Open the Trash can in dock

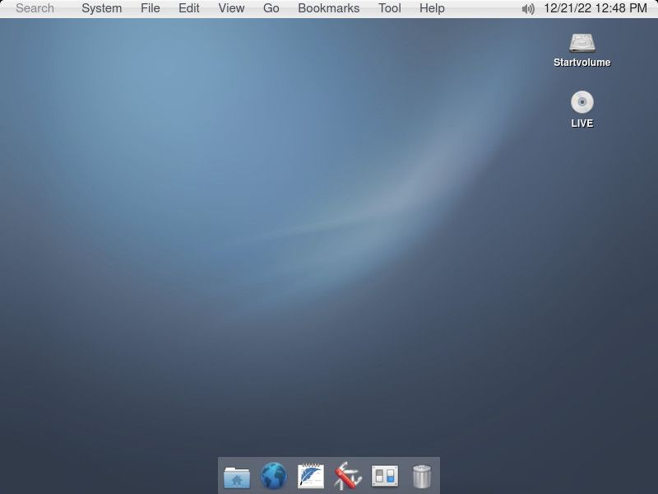422,477
